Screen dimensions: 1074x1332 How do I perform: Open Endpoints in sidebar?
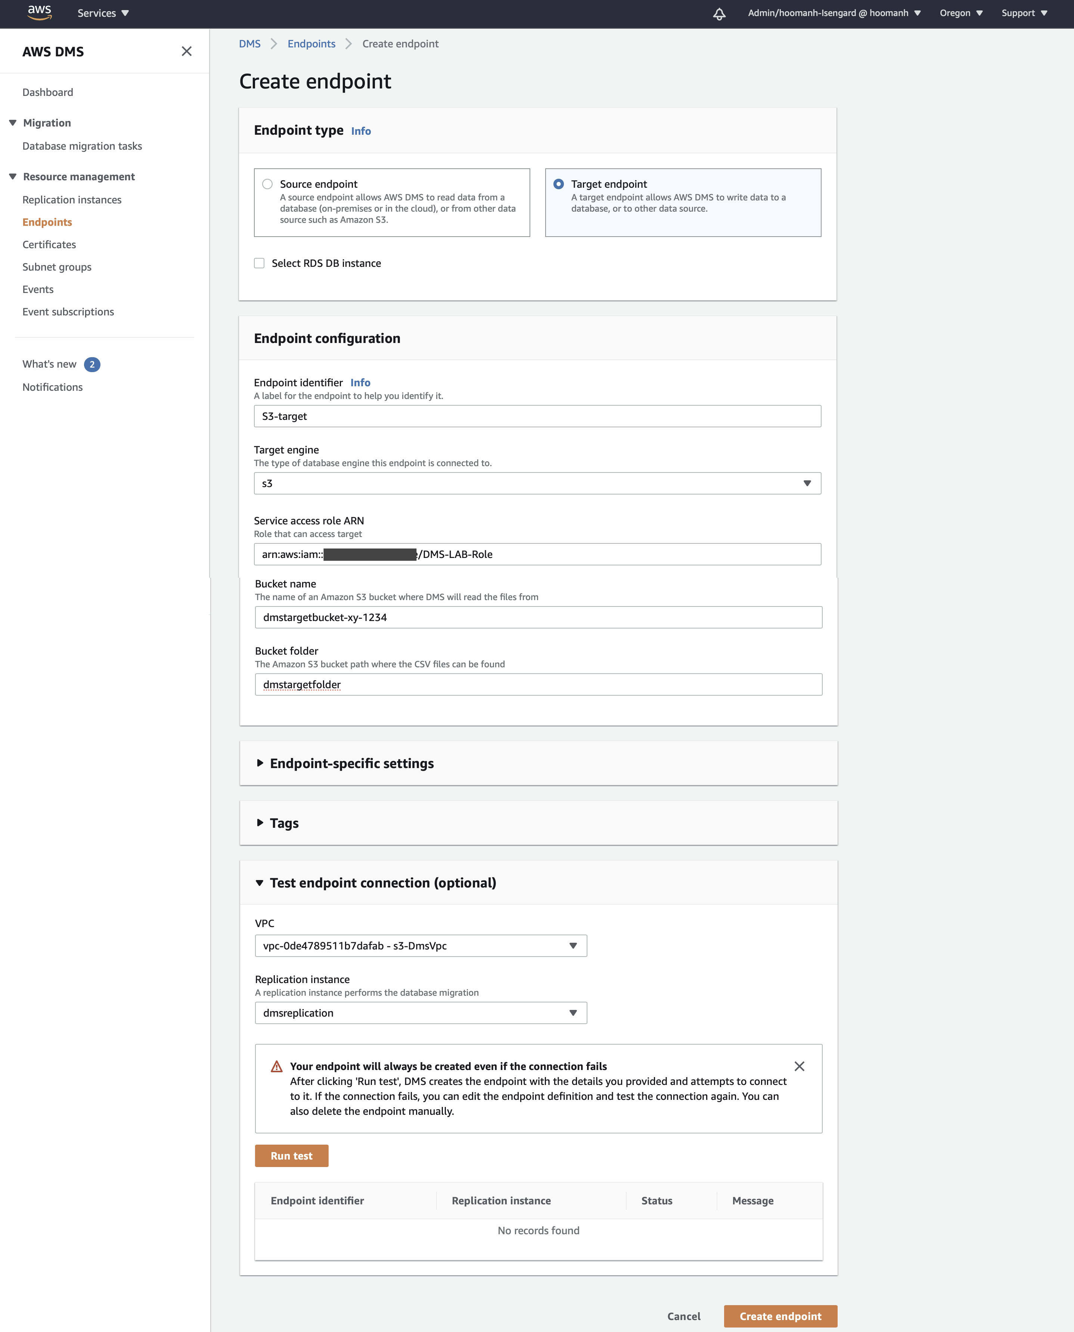47,222
